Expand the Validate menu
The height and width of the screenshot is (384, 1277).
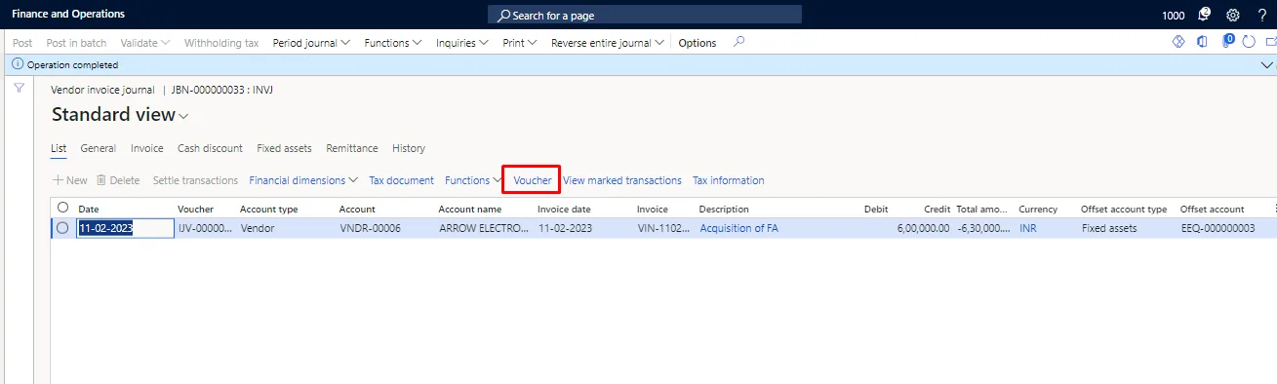[x=145, y=43]
